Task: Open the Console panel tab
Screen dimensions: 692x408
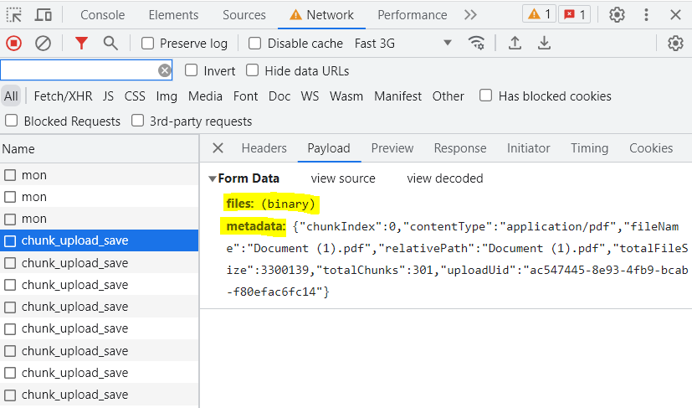Action: 102,15
